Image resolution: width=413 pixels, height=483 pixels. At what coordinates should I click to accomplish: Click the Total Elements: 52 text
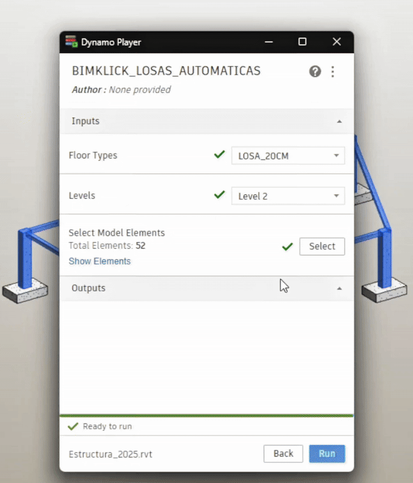click(107, 246)
